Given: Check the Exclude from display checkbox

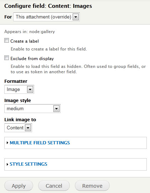Looking at the screenshot, I should (x=6, y=58).
